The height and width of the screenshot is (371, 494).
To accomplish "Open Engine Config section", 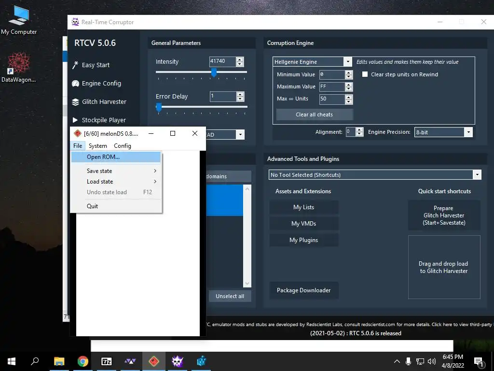I will coord(96,83).
